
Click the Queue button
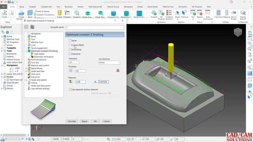[84, 121]
